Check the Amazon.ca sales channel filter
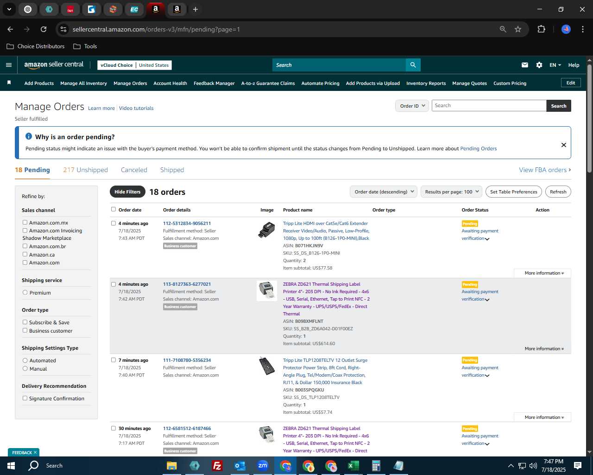Image resolution: width=593 pixels, height=475 pixels. 25,254
